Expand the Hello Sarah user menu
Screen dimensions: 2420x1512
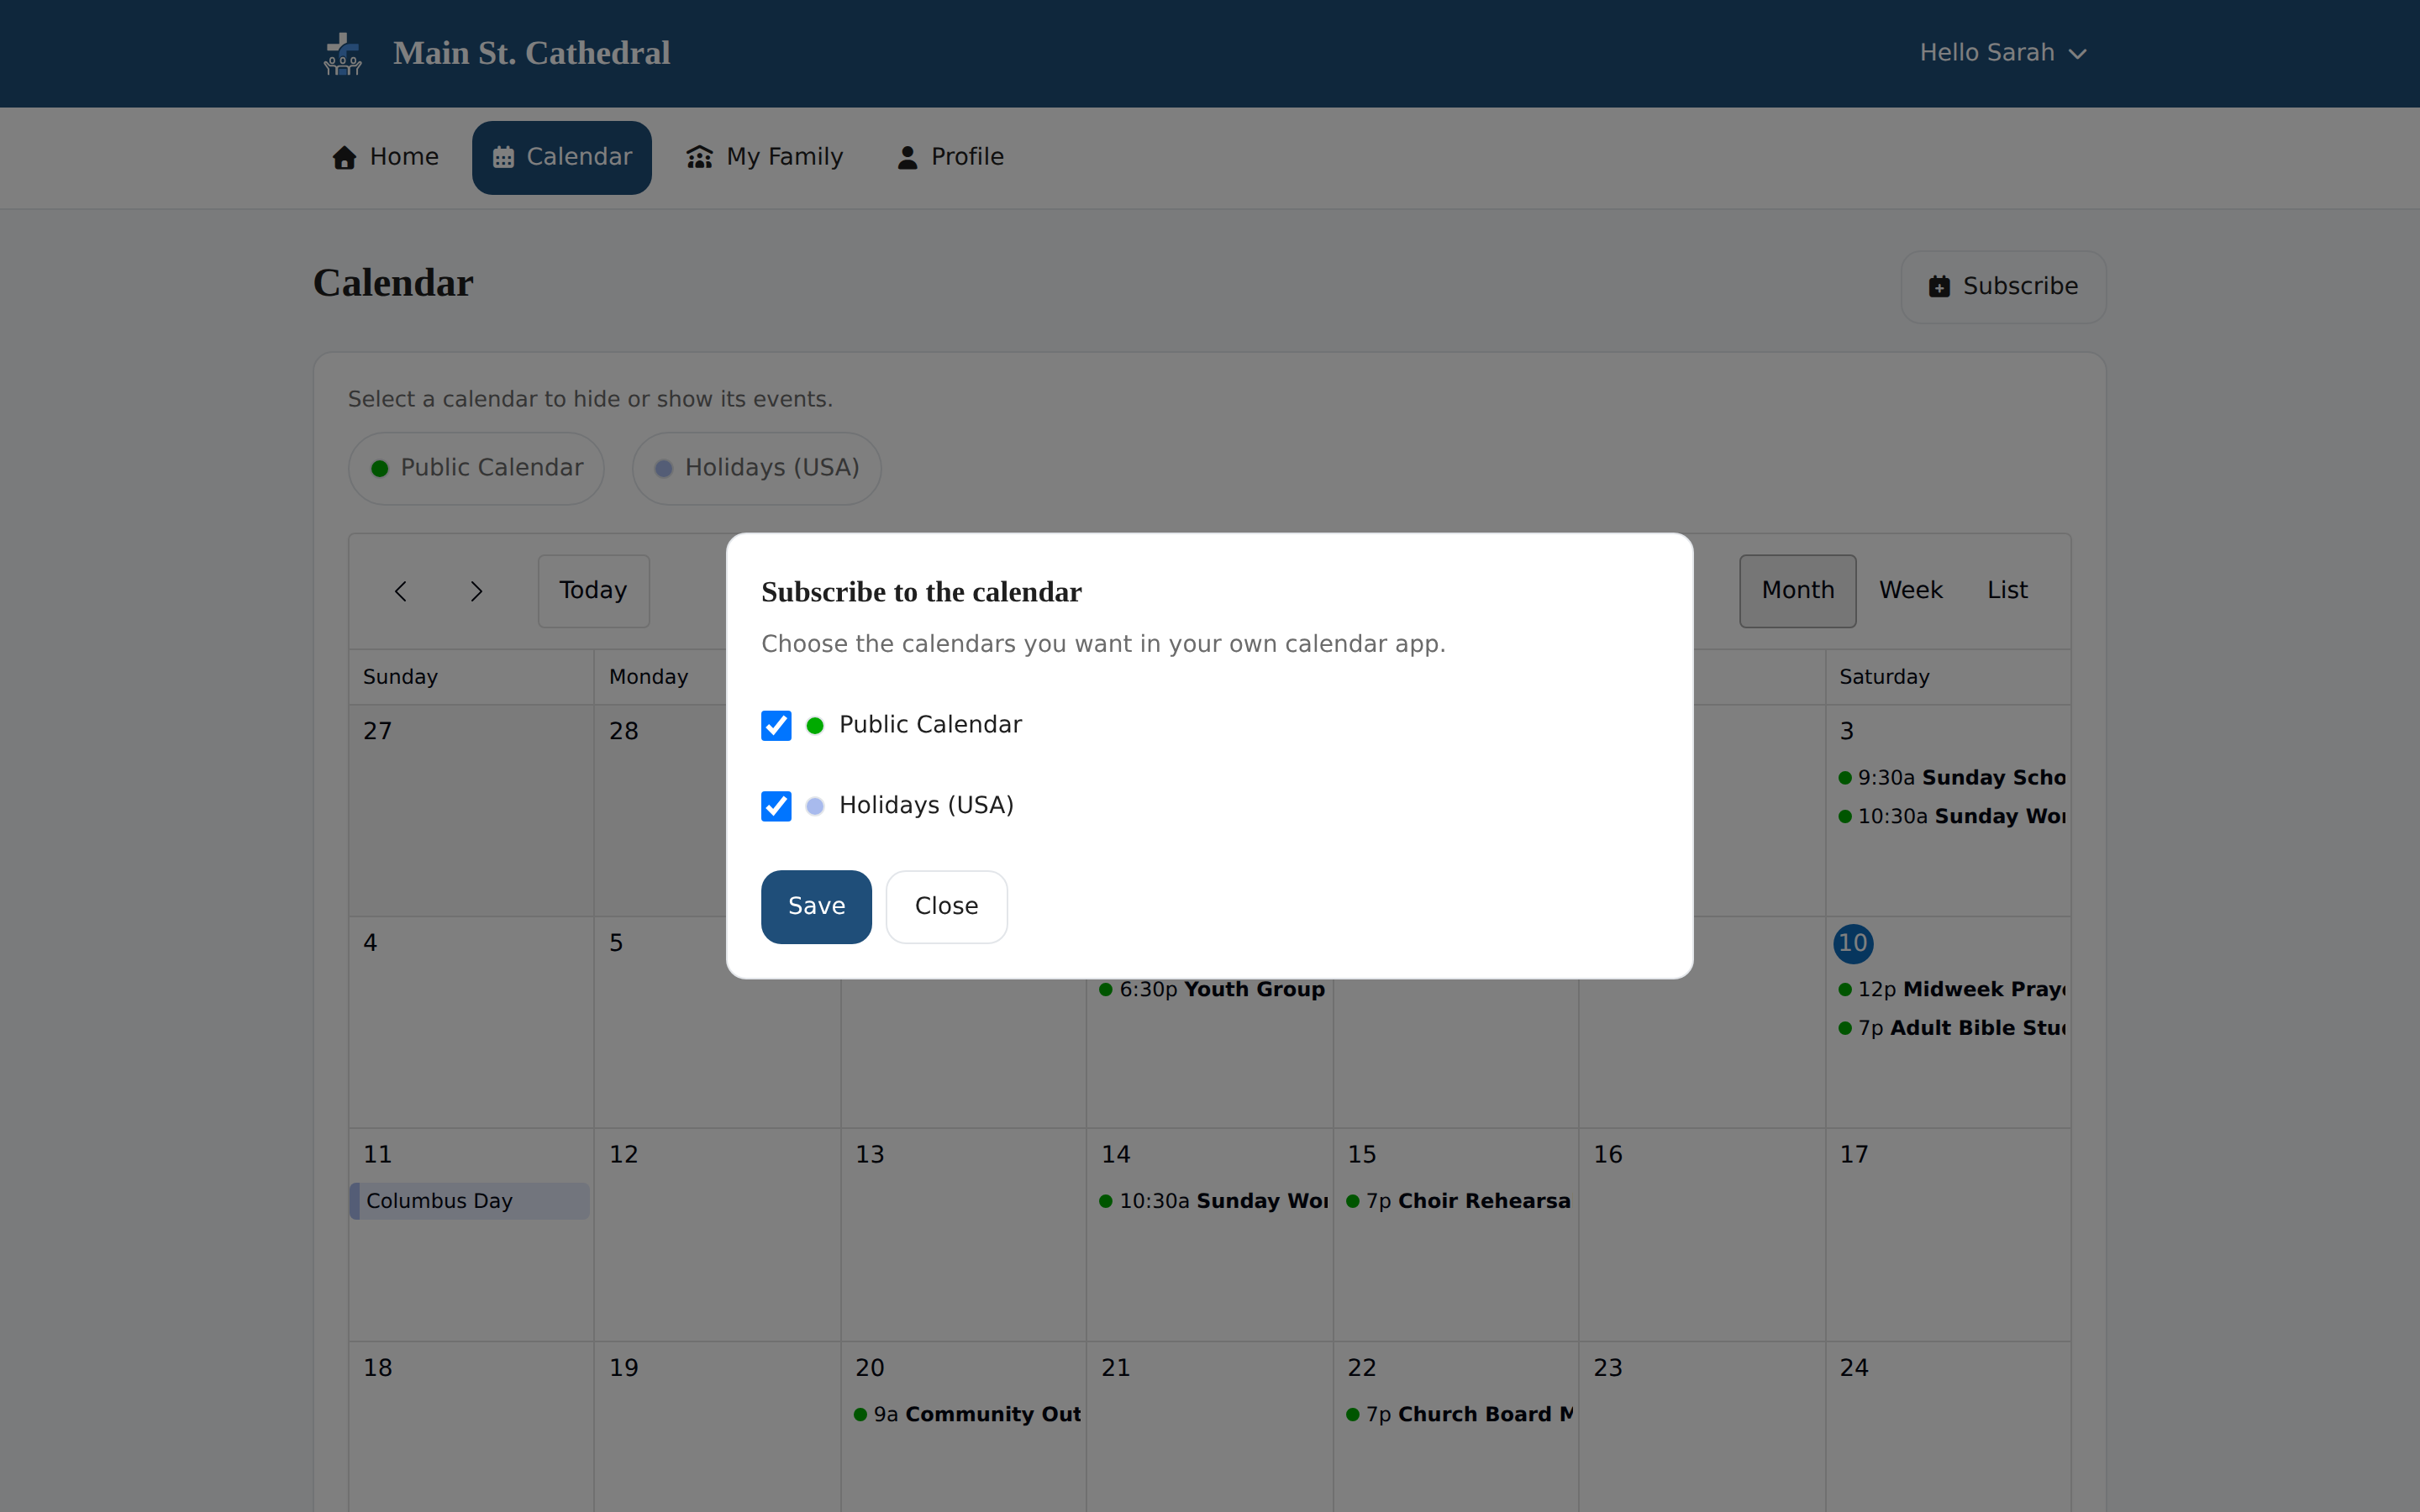2002,53
